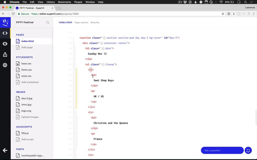The image size is (257, 160).
Task: Expand the section class attribute toggle
Action: pos(104,38)
